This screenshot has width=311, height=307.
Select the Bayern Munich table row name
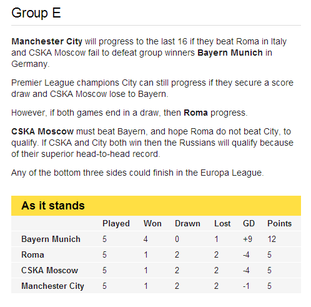coord(51,239)
